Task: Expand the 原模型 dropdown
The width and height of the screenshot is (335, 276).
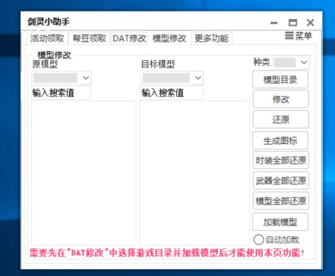Action: [x=61, y=78]
